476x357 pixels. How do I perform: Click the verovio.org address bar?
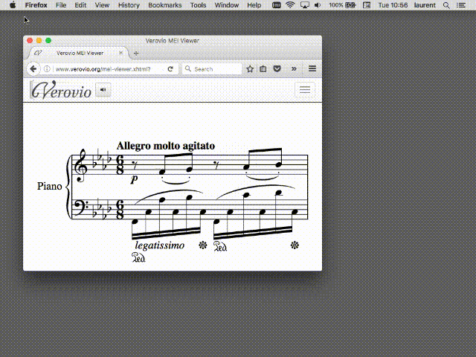point(104,68)
